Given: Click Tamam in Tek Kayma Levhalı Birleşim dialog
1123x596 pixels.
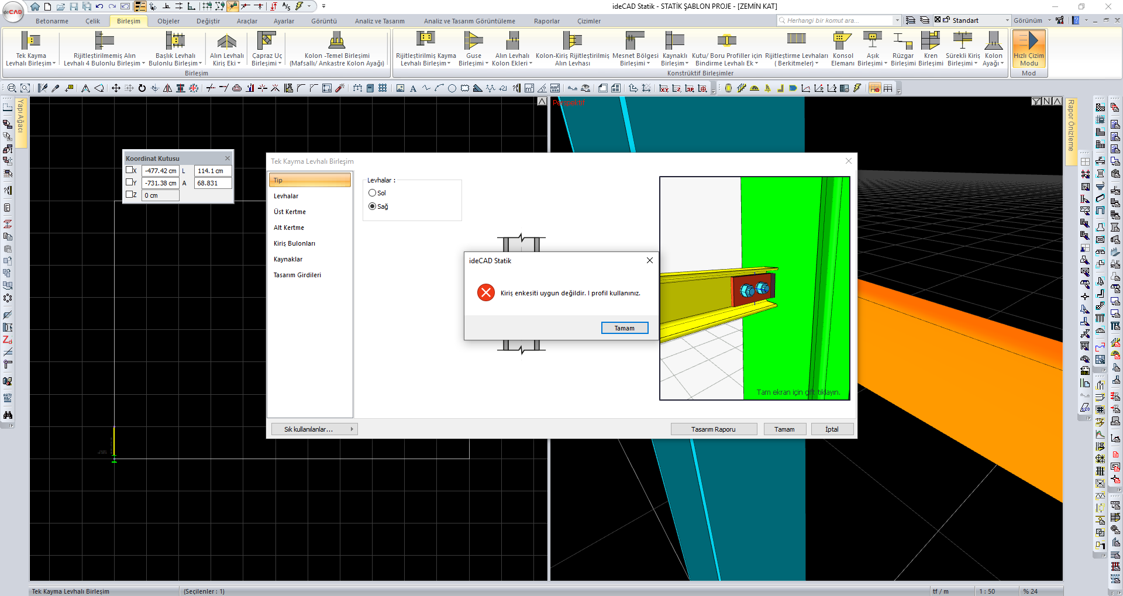Looking at the screenshot, I should [x=784, y=429].
